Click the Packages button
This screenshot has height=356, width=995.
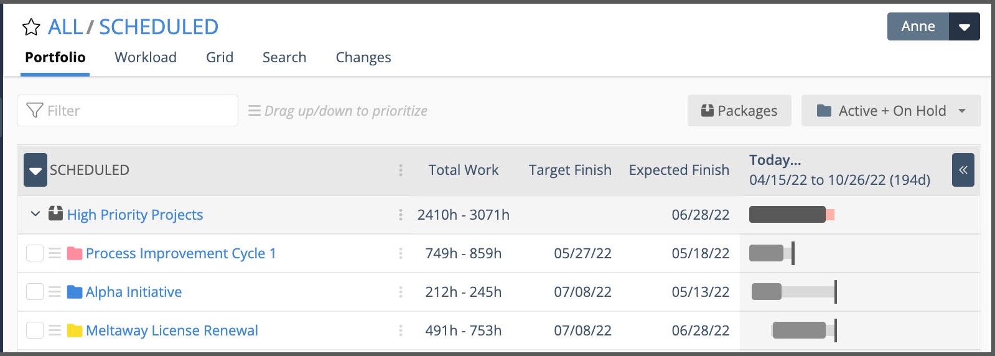(x=739, y=111)
